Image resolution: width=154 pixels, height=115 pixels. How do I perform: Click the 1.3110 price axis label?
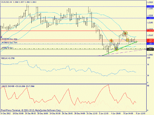(x=150, y=35)
